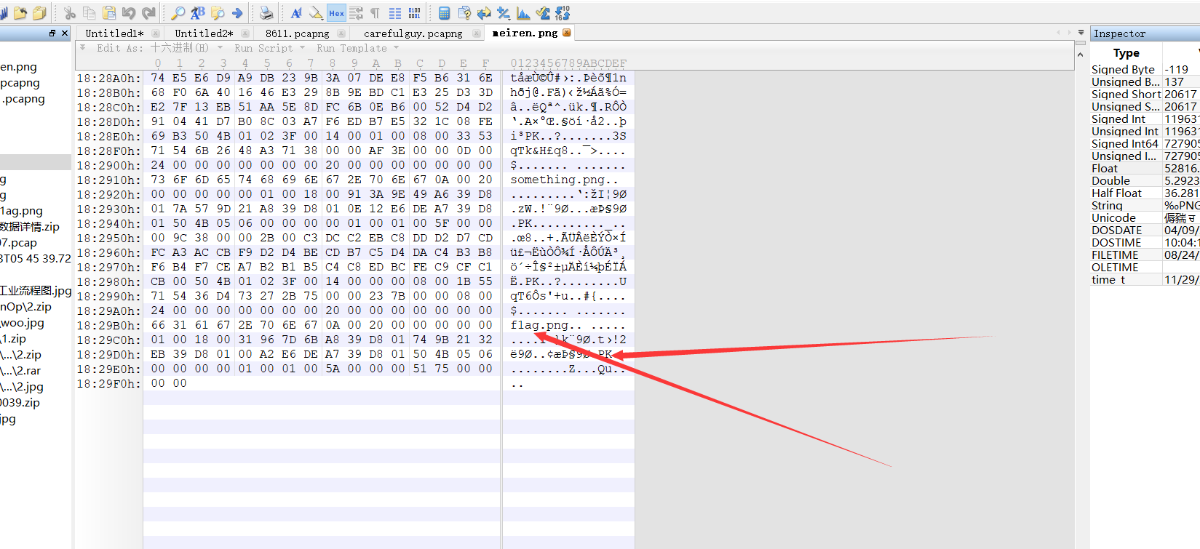Open the Edit As dropdown
Viewport: 1200px width, 549px height.
pos(159,48)
